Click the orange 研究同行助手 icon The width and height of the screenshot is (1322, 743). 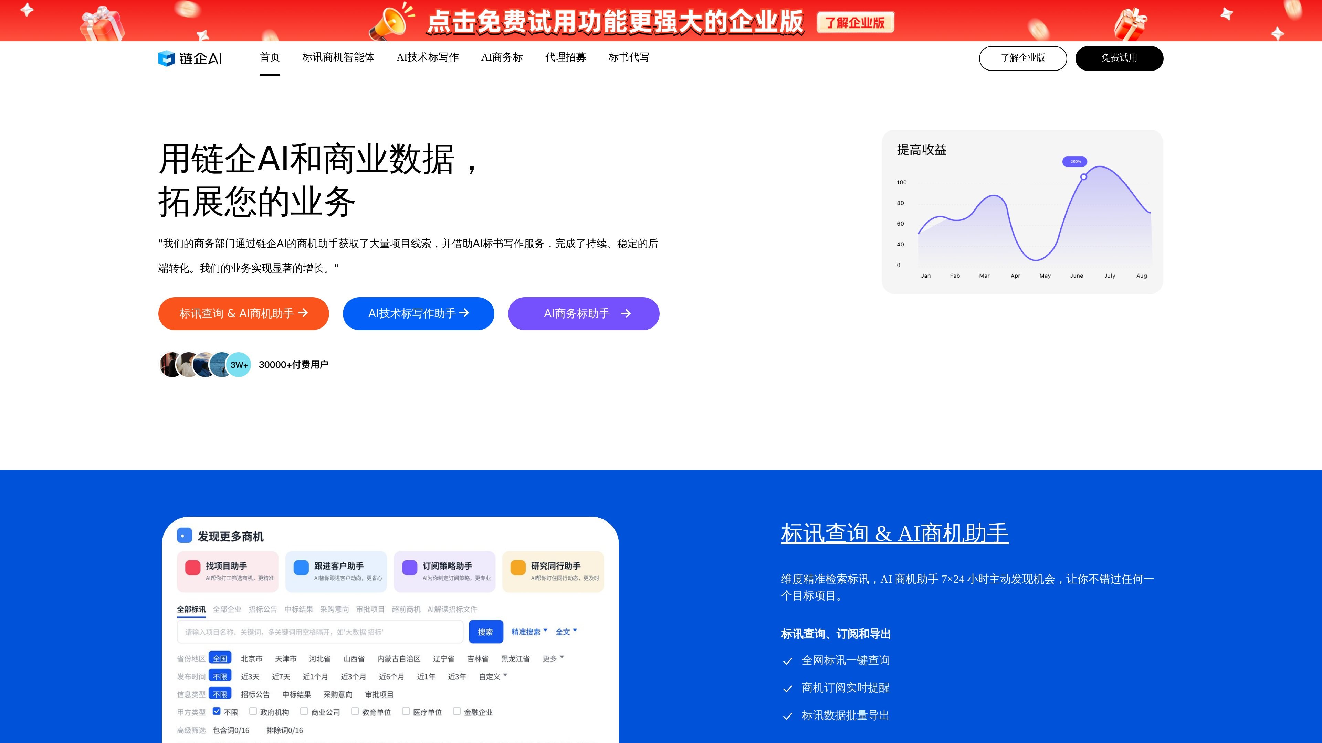(518, 568)
